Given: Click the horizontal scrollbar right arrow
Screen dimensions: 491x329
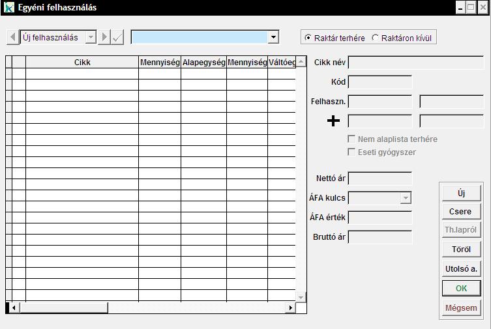Looking at the screenshot, I should 291,308.
